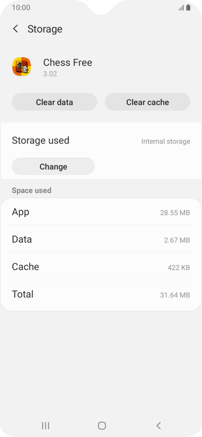The image size is (202, 437).
Task: Tap the back arrow next to Storage
Action: (15, 29)
